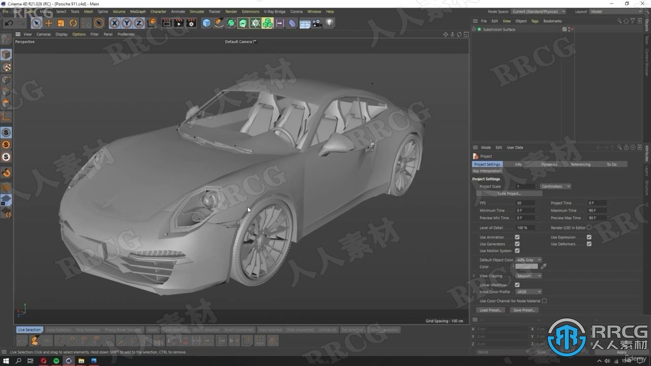Open the Layout Model dropdown

[615, 11]
